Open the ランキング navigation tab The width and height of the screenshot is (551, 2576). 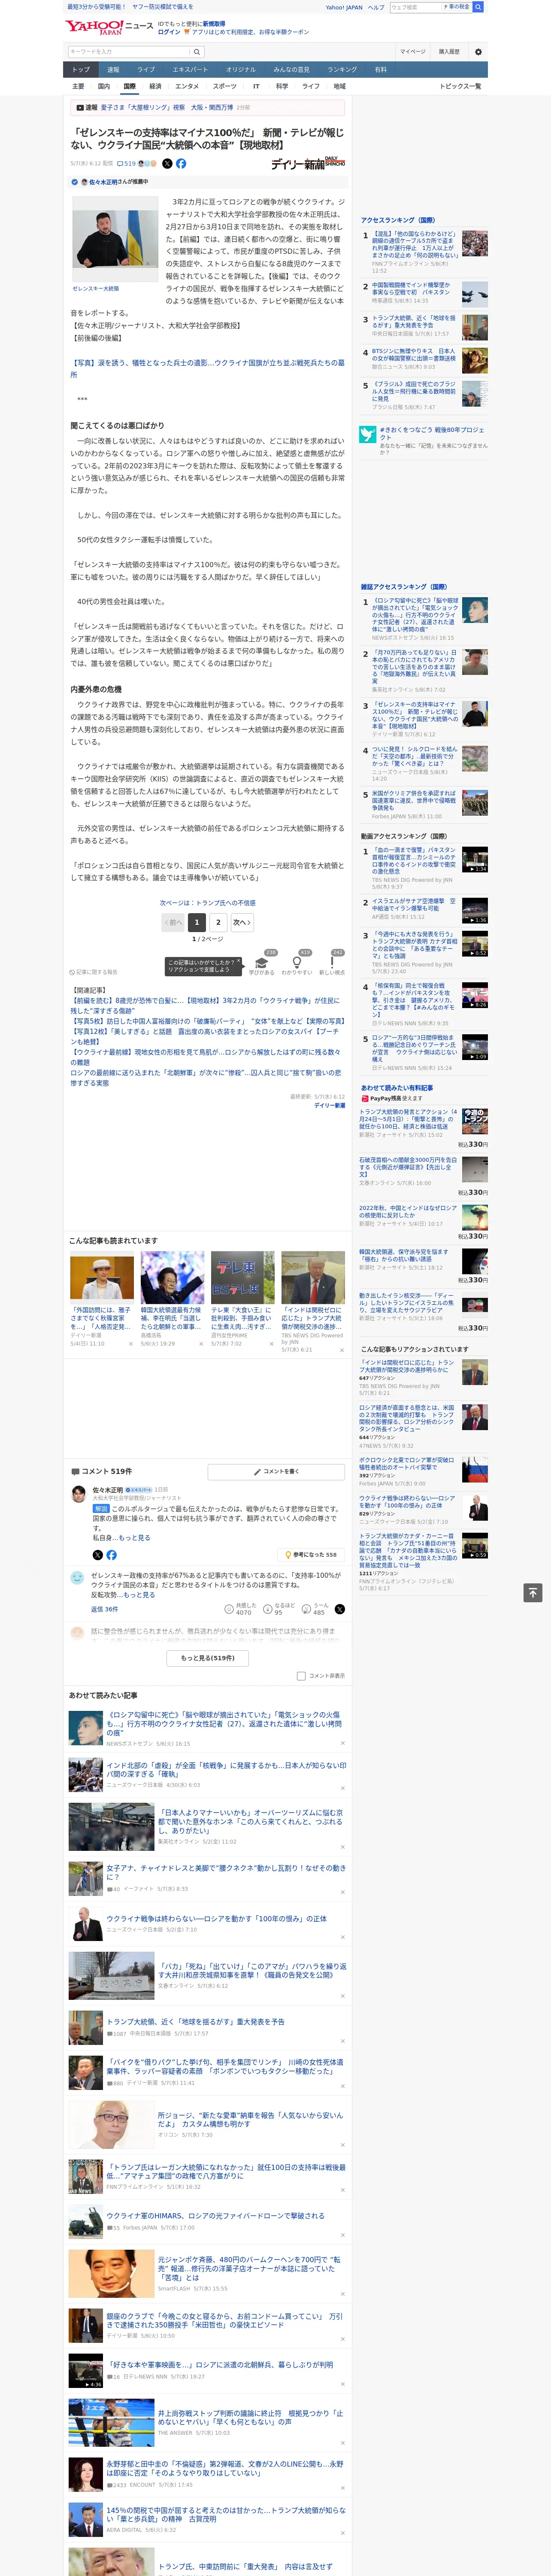coord(342,70)
